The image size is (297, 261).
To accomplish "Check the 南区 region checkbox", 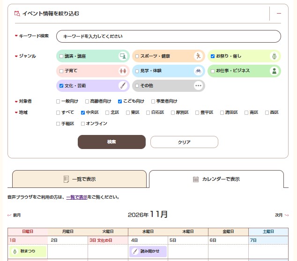I will [246, 113].
